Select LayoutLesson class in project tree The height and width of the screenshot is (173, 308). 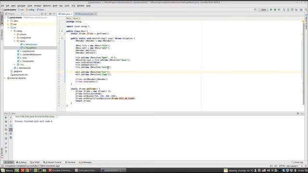pyautogui.click(x=28, y=51)
